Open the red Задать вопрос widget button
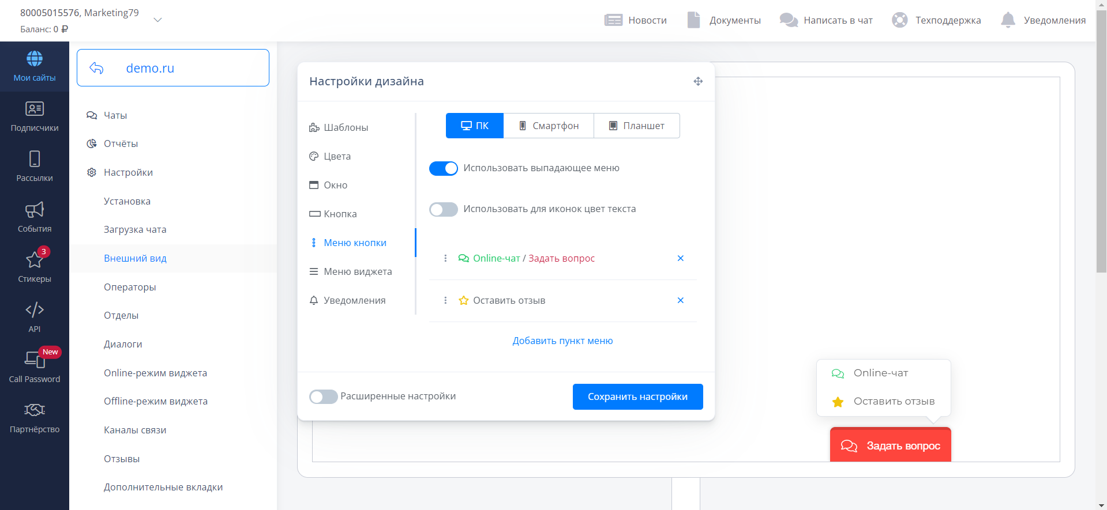Screen dimensions: 1107x510 point(890,445)
